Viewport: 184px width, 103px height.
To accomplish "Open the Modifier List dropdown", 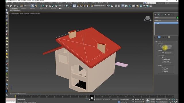I will tap(166, 21).
